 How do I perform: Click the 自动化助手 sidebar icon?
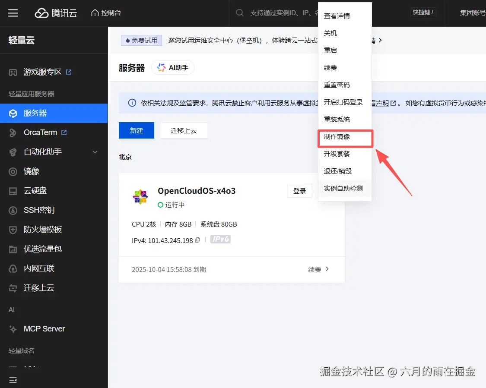[x=13, y=152]
